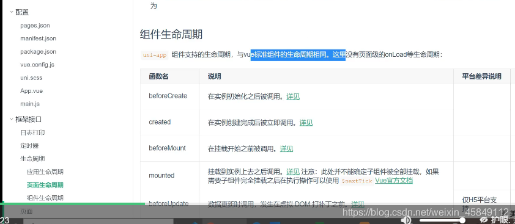Image resolution: width=515 pixels, height=224 pixels.
Task: Open pages.json in the sidebar
Action: pyautogui.click(x=35, y=25)
